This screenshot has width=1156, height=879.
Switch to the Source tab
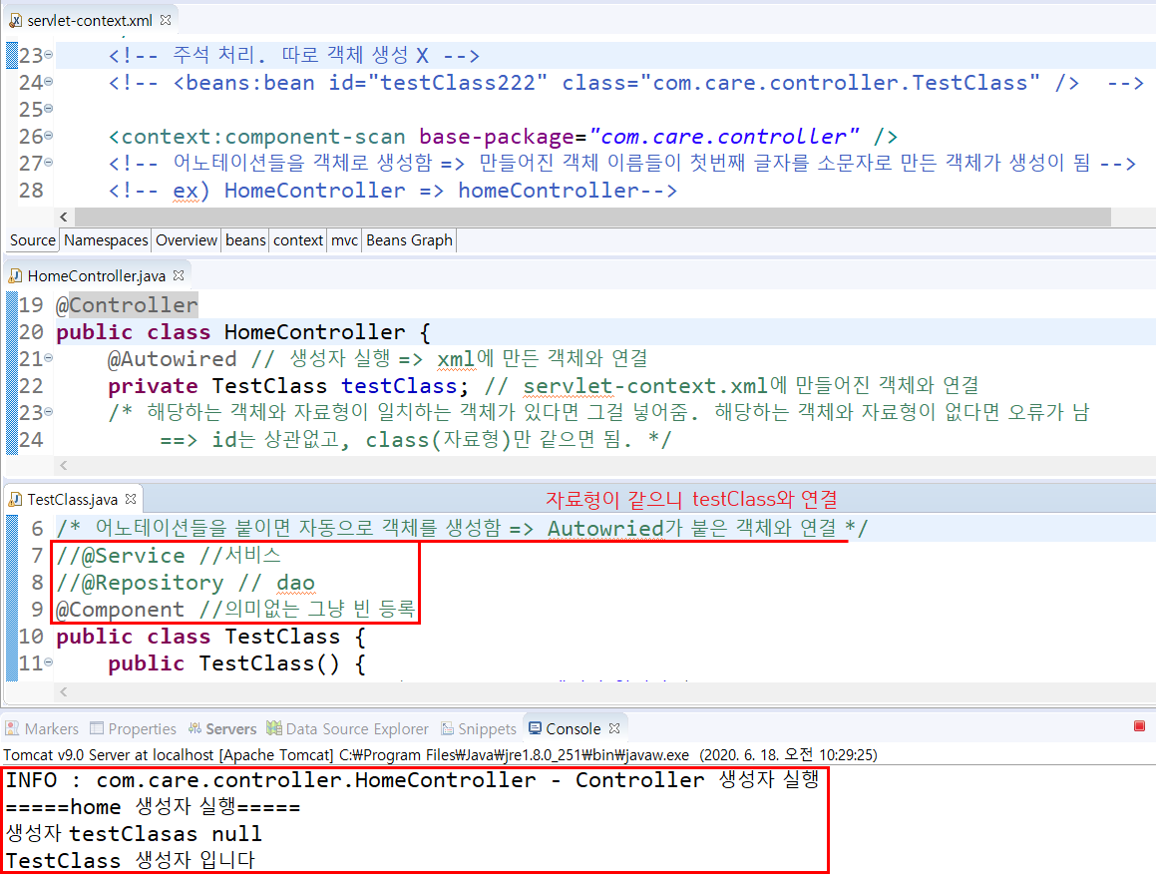point(33,240)
